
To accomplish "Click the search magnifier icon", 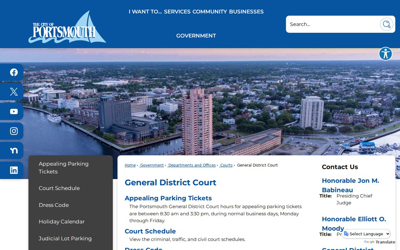I will pos(387,24).
